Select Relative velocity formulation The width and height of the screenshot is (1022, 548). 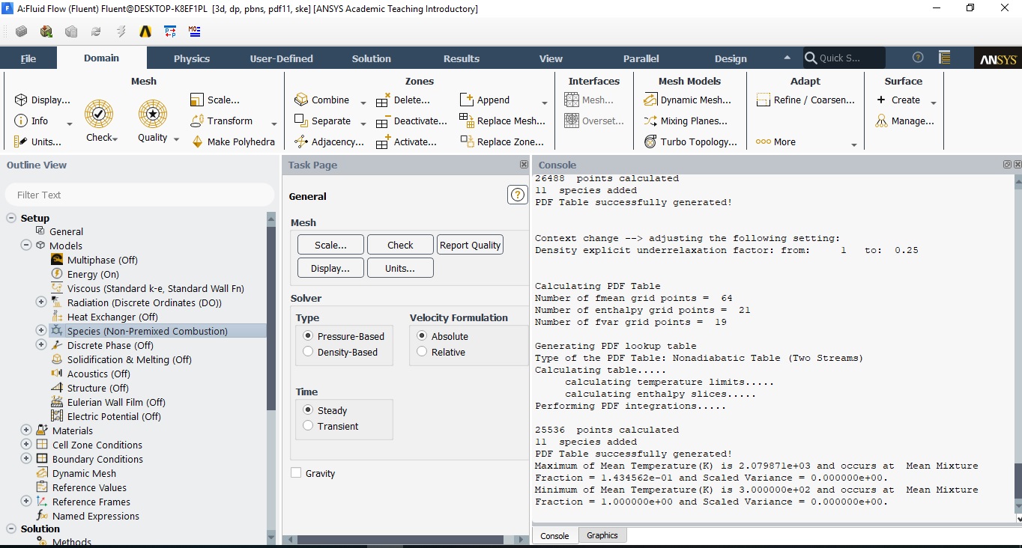422,351
